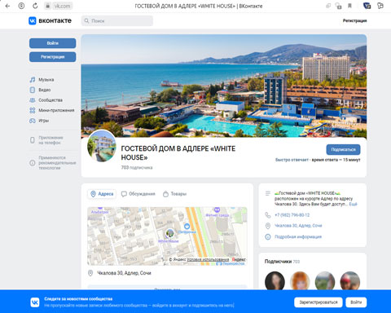
Task: Open Условия использования link on map
Action: (208, 259)
